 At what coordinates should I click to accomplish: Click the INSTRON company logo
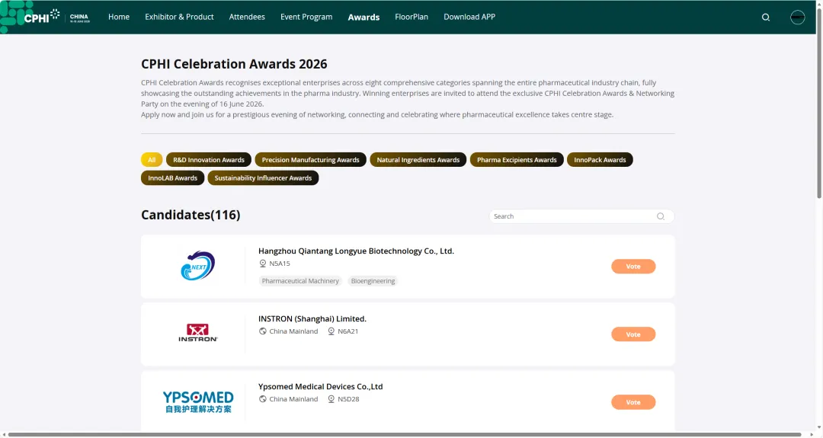click(x=198, y=333)
